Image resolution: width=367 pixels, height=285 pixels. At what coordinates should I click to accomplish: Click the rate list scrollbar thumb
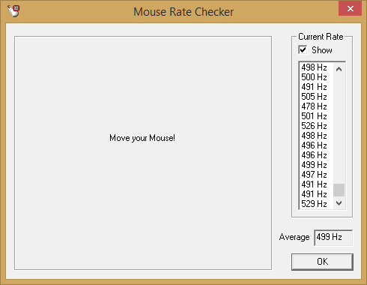[339, 190]
